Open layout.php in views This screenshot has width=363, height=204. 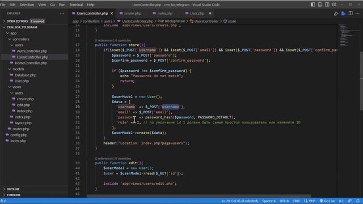[x=23, y=123]
